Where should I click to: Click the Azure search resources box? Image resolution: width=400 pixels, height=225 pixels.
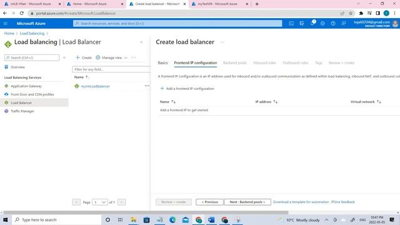click(177, 24)
